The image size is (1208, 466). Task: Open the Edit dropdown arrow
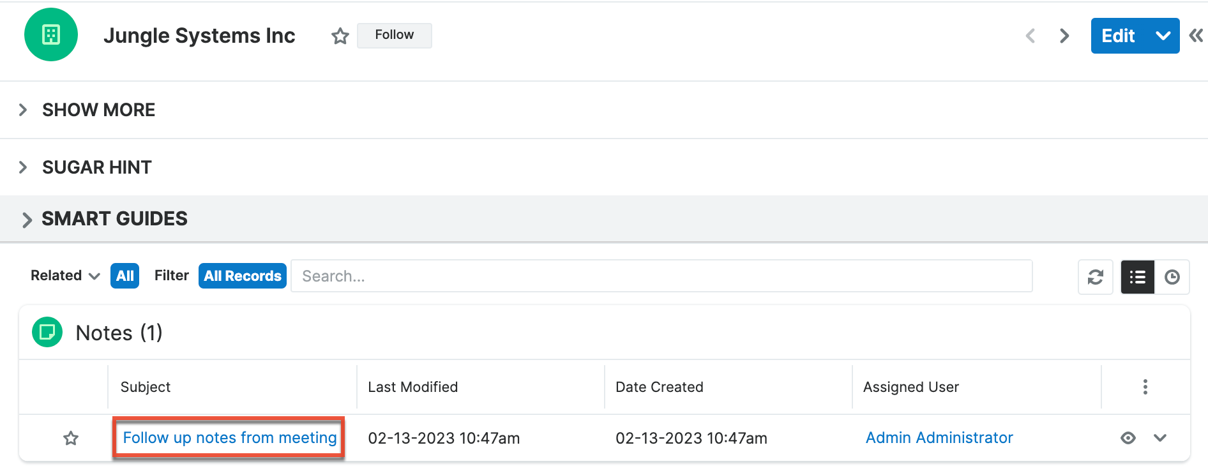[x=1162, y=36]
